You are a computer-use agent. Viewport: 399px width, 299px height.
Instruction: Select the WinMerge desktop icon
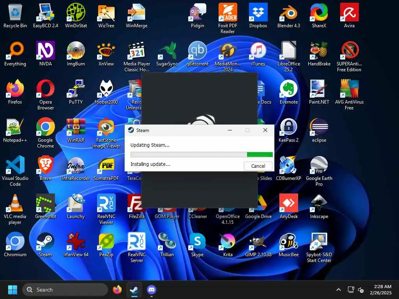(137, 15)
